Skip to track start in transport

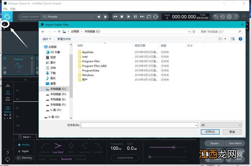[115, 16]
